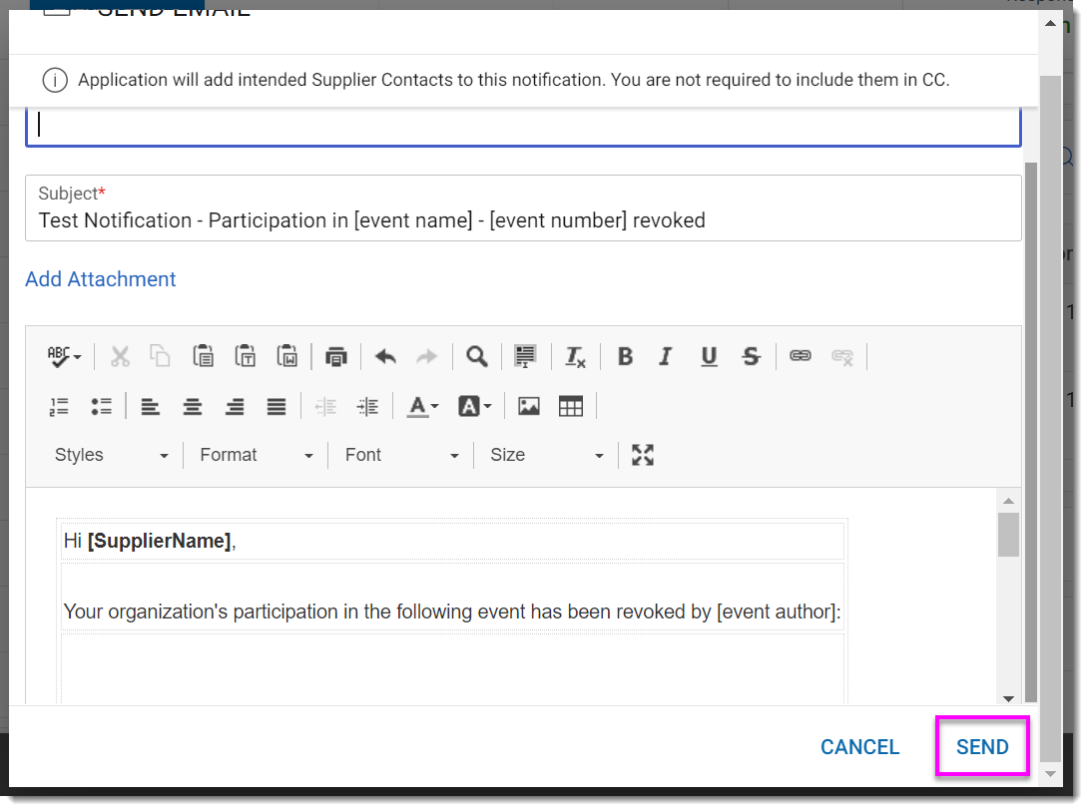1088x811 pixels.
Task: Insert a table in the editor
Action: [571, 406]
